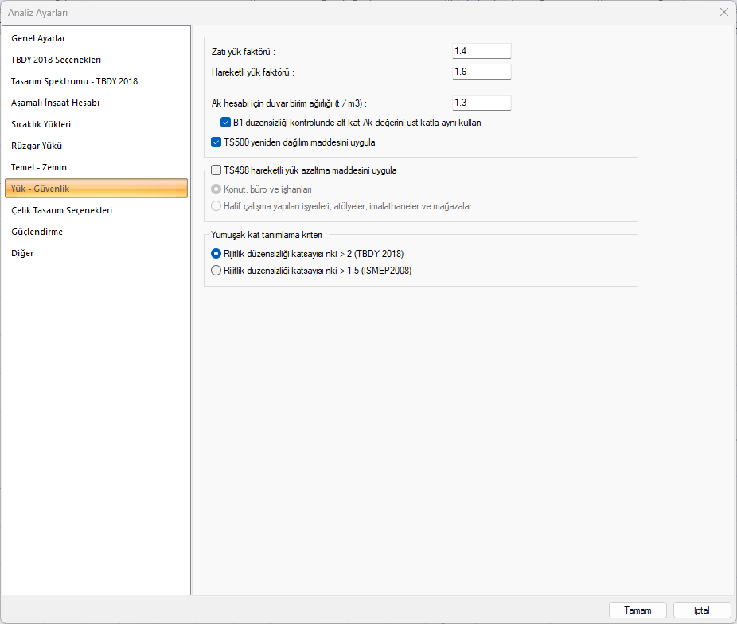Click the Hareketli yük faktörü field
Screen dimensions: 737x624
[482, 72]
